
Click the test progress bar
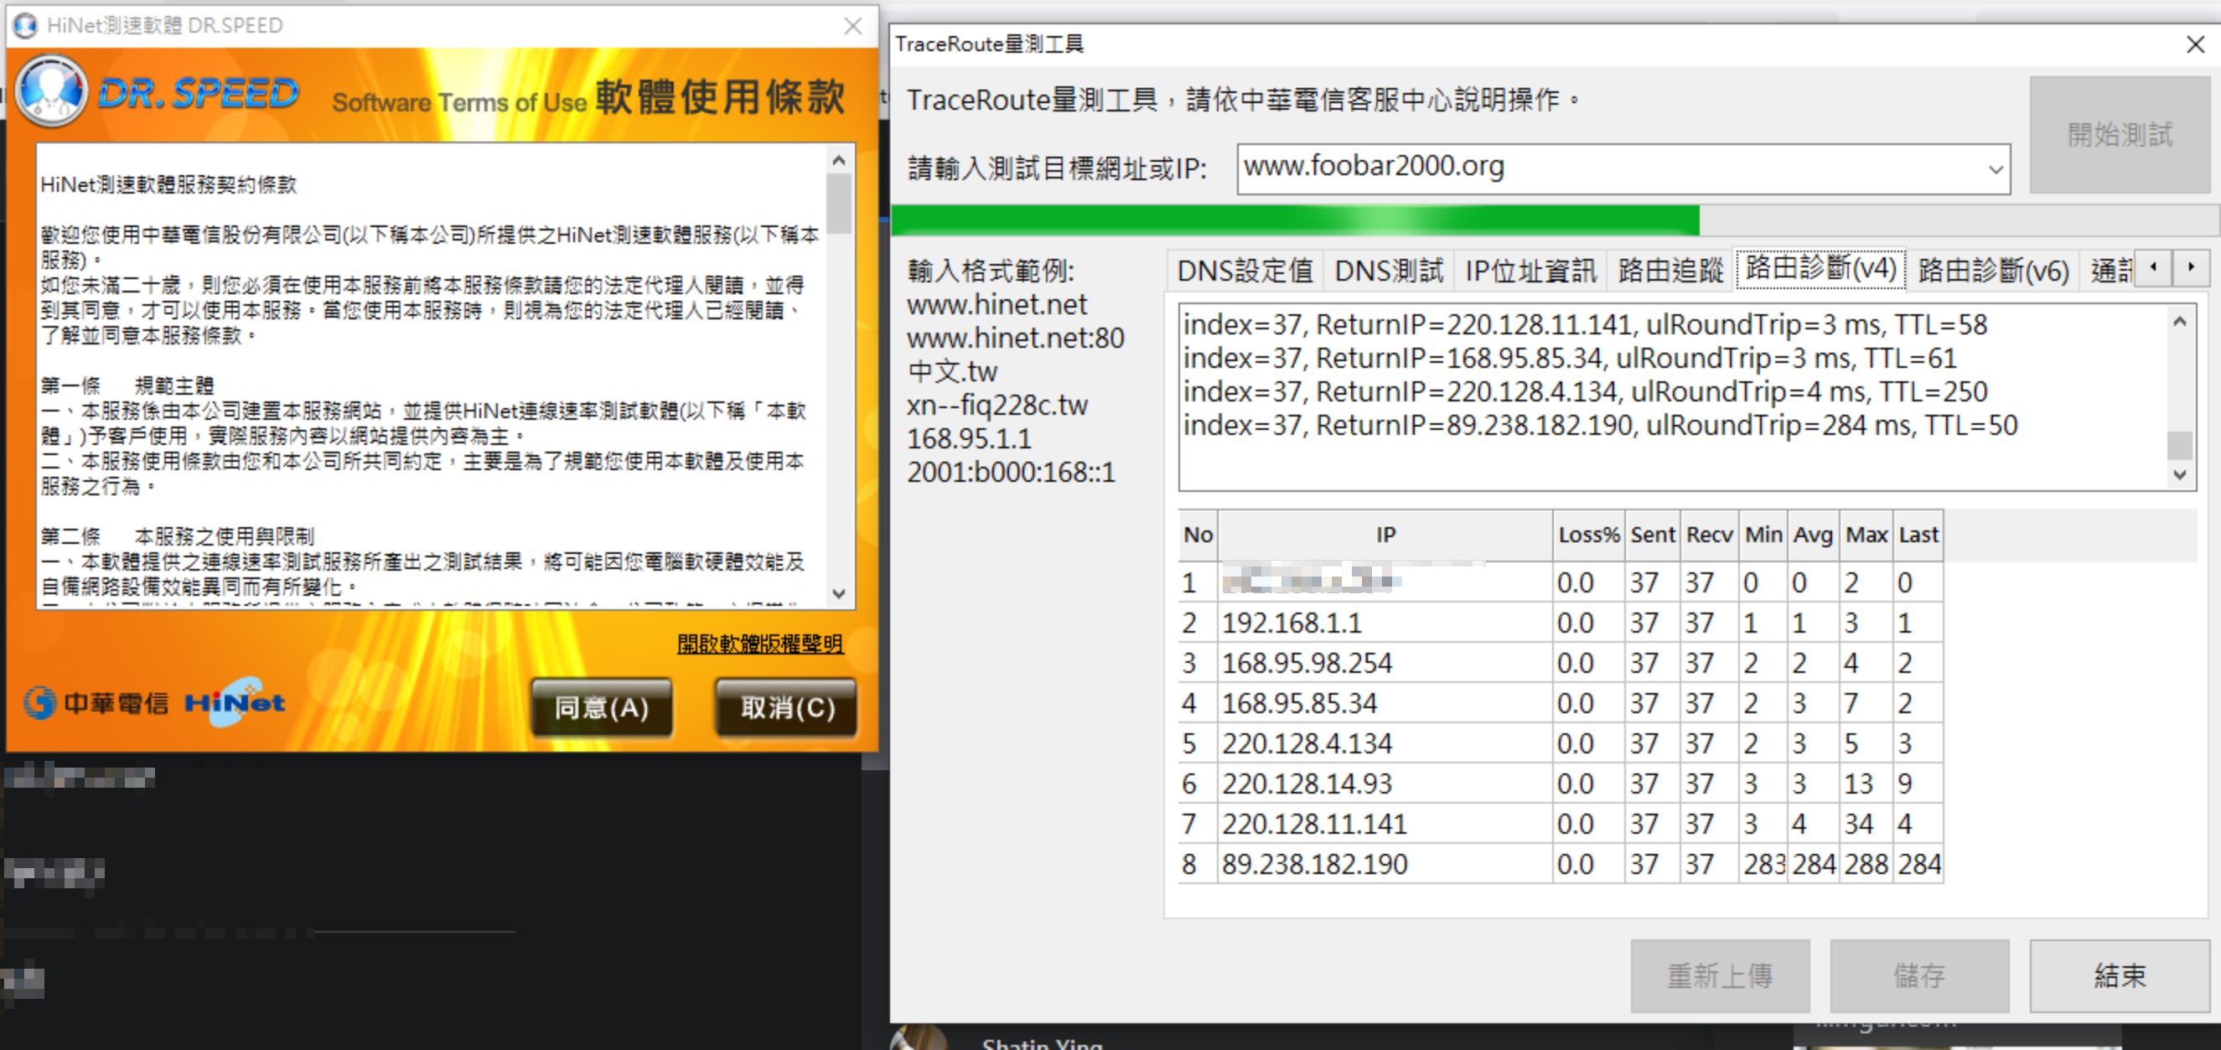pyautogui.click(x=1552, y=220)
